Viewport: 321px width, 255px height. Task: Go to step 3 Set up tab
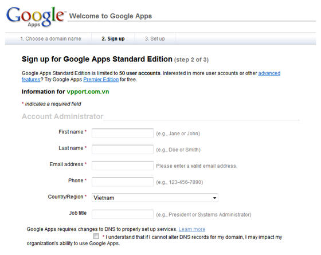coord(155,39)
